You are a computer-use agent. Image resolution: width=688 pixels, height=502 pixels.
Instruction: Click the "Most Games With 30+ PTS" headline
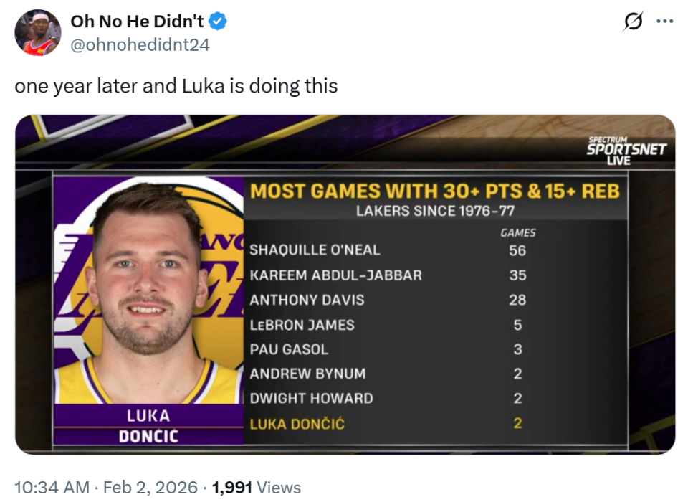click(x=434, y=191)
